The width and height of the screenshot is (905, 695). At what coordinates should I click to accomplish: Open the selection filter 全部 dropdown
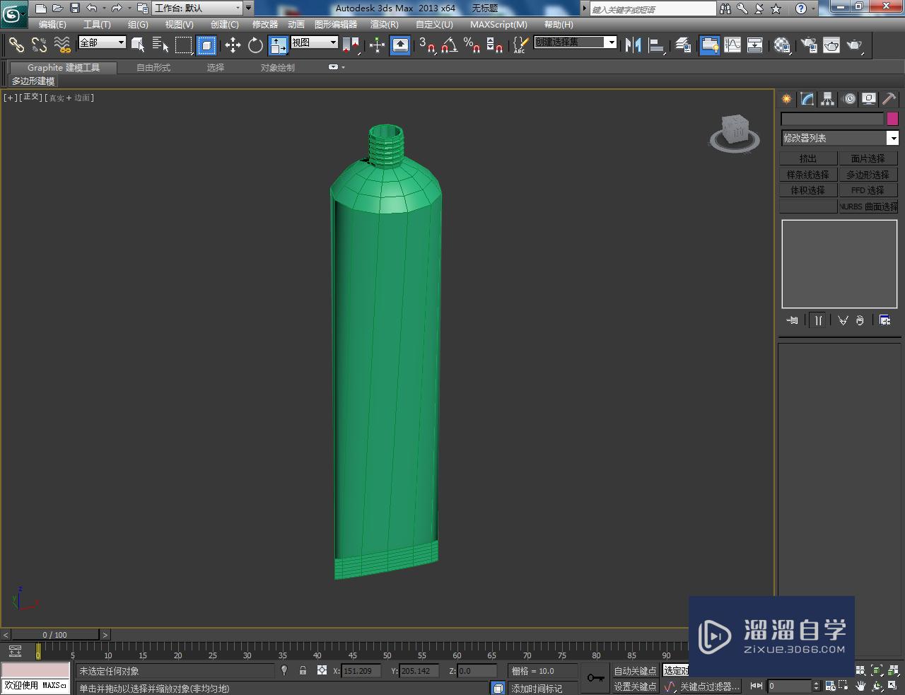coord(102,42)
